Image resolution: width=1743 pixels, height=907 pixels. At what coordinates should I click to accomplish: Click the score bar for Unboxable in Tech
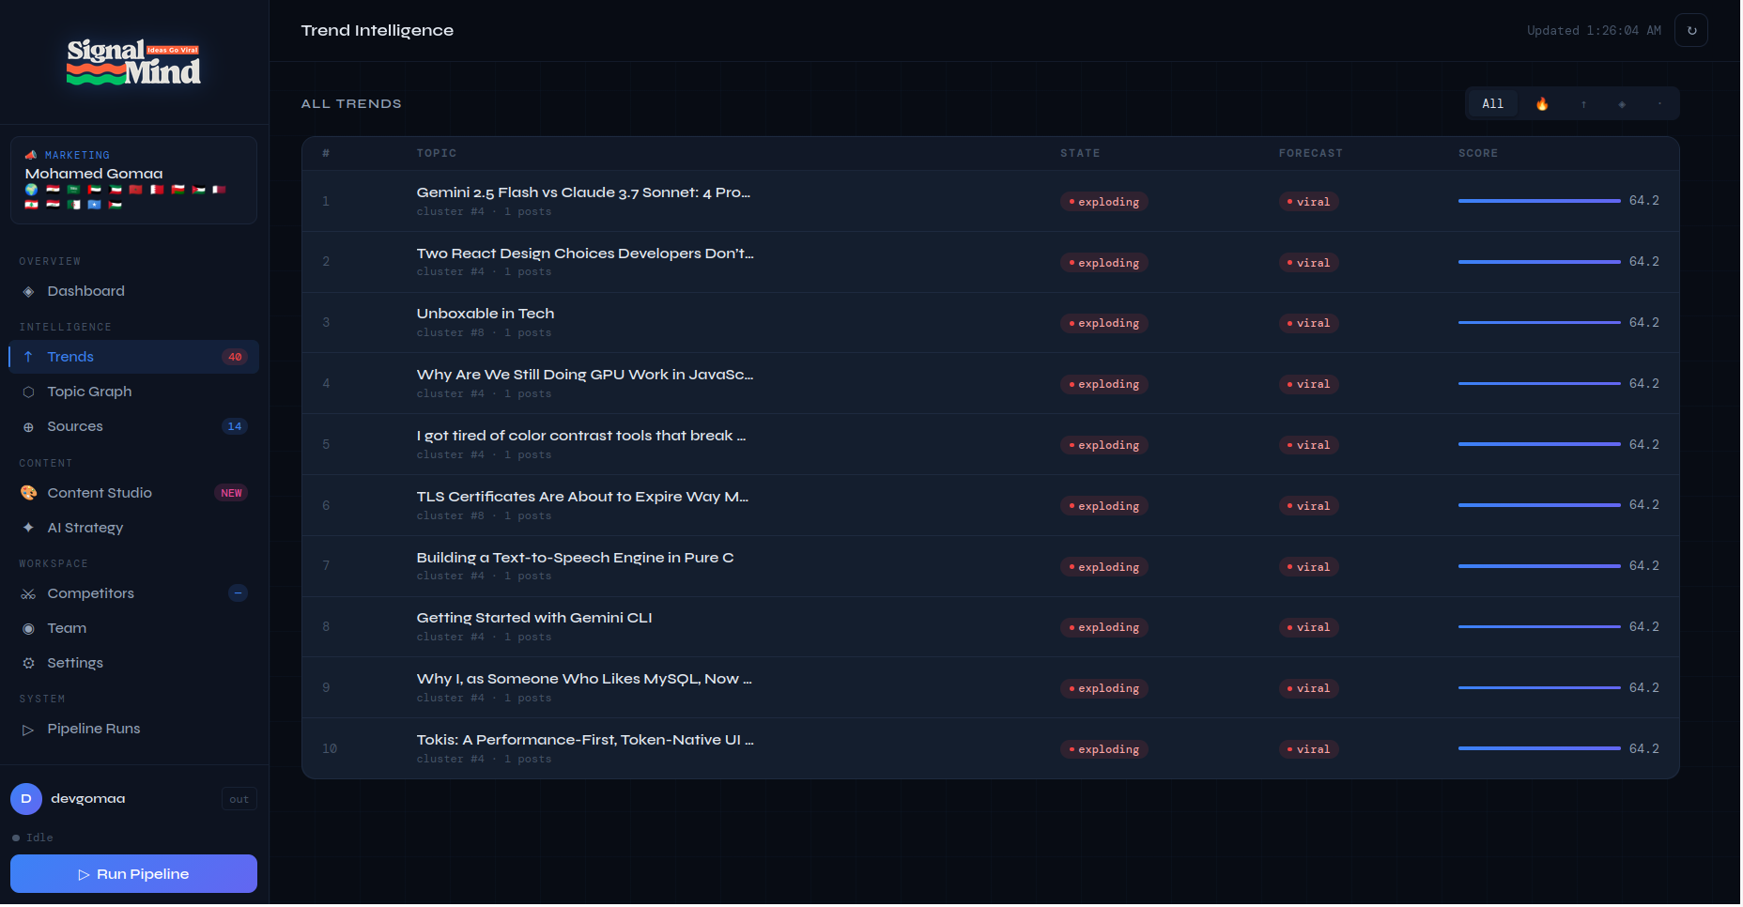click(x=1539, y=323)
